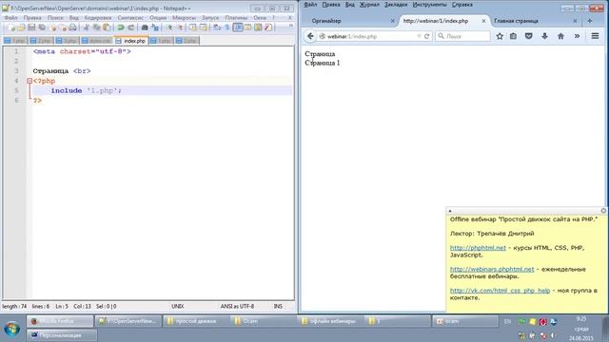The image size is (609, 342).
Task: Open the vk.com/html_css_php_help link
Action: (x=500, y=290)
